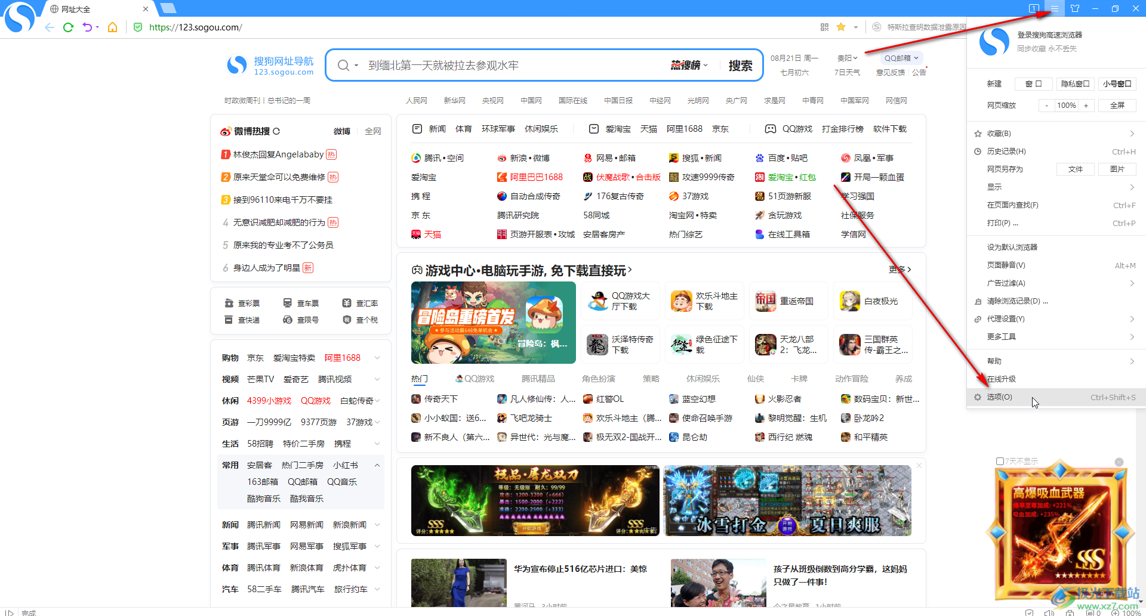
Task: Click the tab count icon in title bar
Action: [1034, 8]
